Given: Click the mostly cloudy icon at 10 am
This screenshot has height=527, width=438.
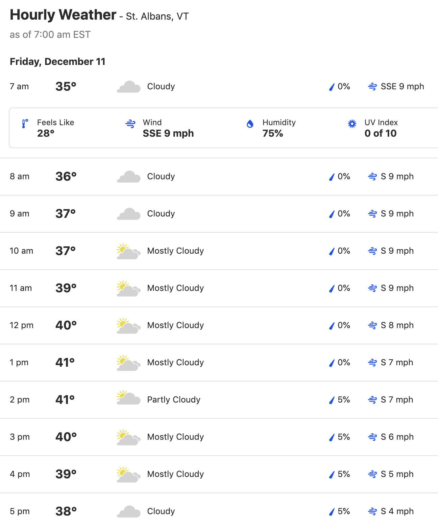Looking at the screenshot, I should 128,251.
